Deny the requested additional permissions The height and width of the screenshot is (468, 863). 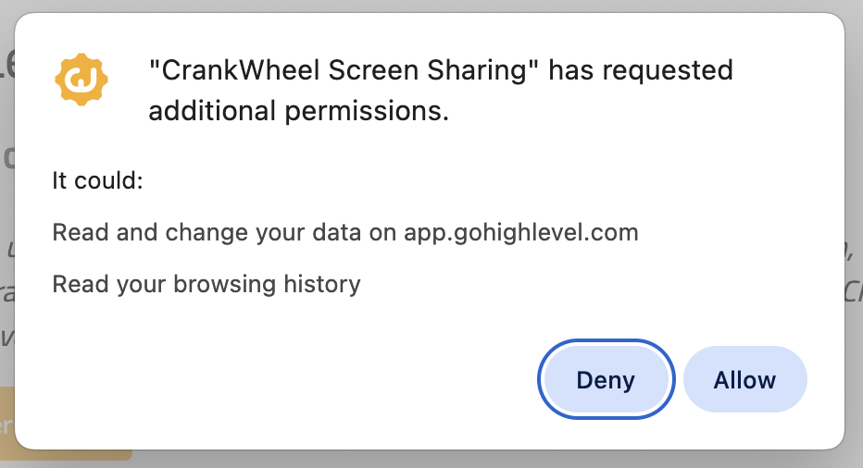click(x=606, y=380)
